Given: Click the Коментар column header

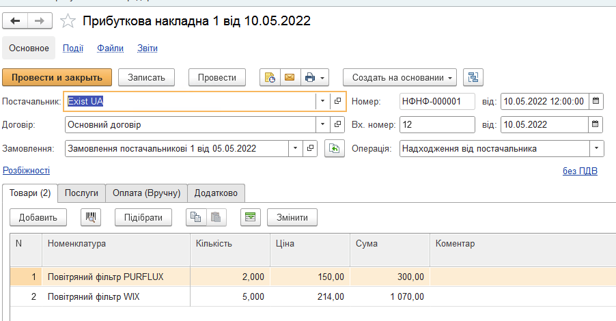Looking at the screenshot, I should point(523,250).
